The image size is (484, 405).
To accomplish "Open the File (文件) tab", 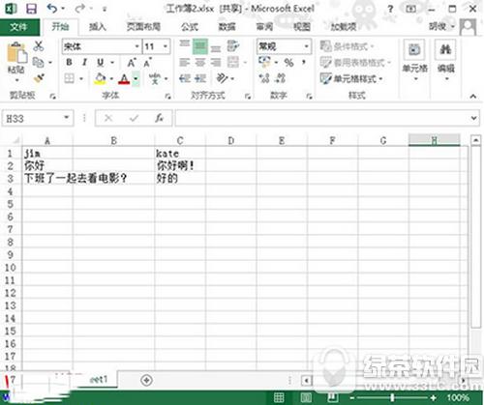I will pyautogui.click(x=19, y=27).
